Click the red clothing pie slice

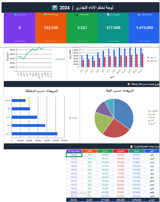click(x=115, y=129)
